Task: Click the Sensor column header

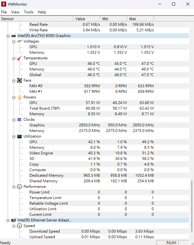Action: [37, 19]
